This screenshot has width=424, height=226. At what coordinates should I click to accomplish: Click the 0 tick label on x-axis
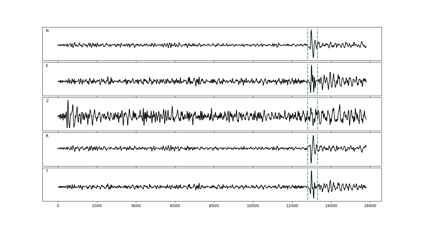(58, 206)
